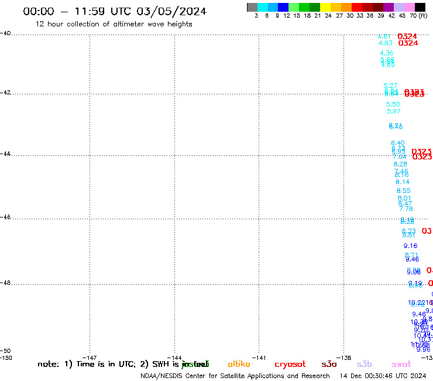The height and width of the screenshot is (381, 433).
Task: Select the measurement 5.97
Action: [x=394, y=111]
